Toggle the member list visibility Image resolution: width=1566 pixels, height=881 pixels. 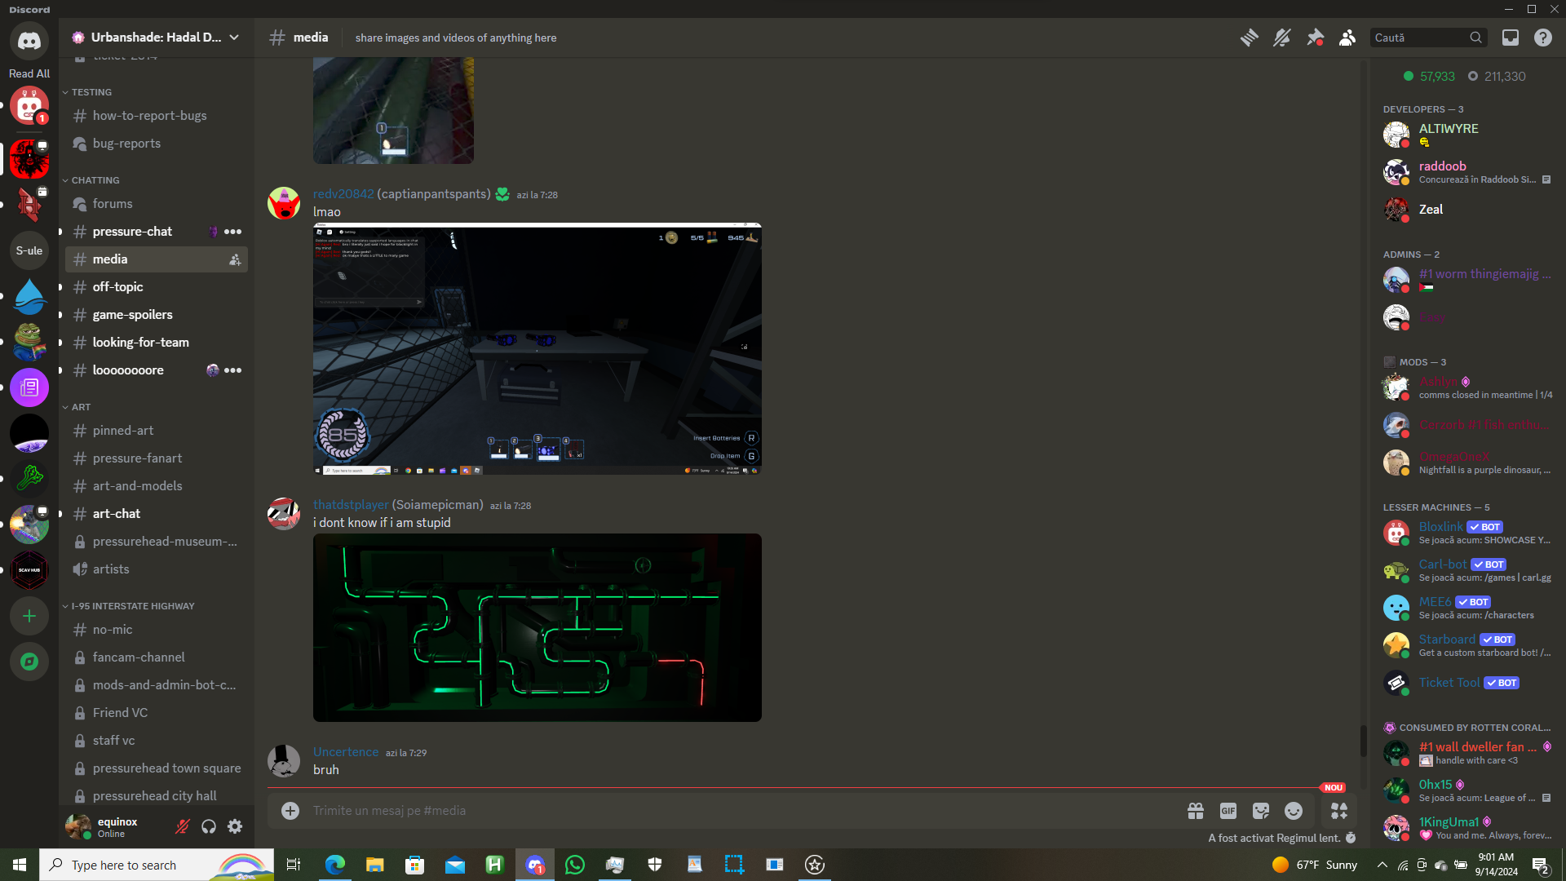tap(1347, 38)
